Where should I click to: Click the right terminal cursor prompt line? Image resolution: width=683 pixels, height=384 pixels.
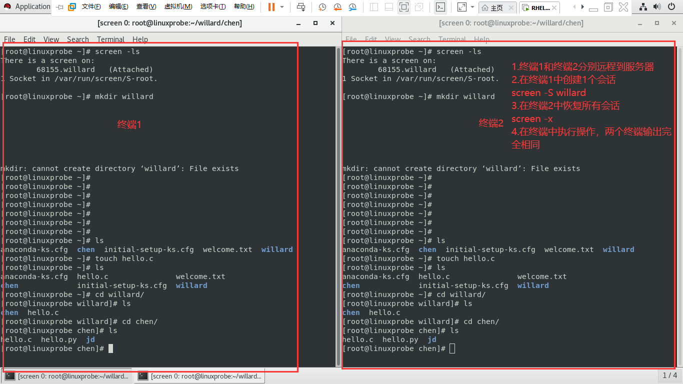click(x=398, y=348)
